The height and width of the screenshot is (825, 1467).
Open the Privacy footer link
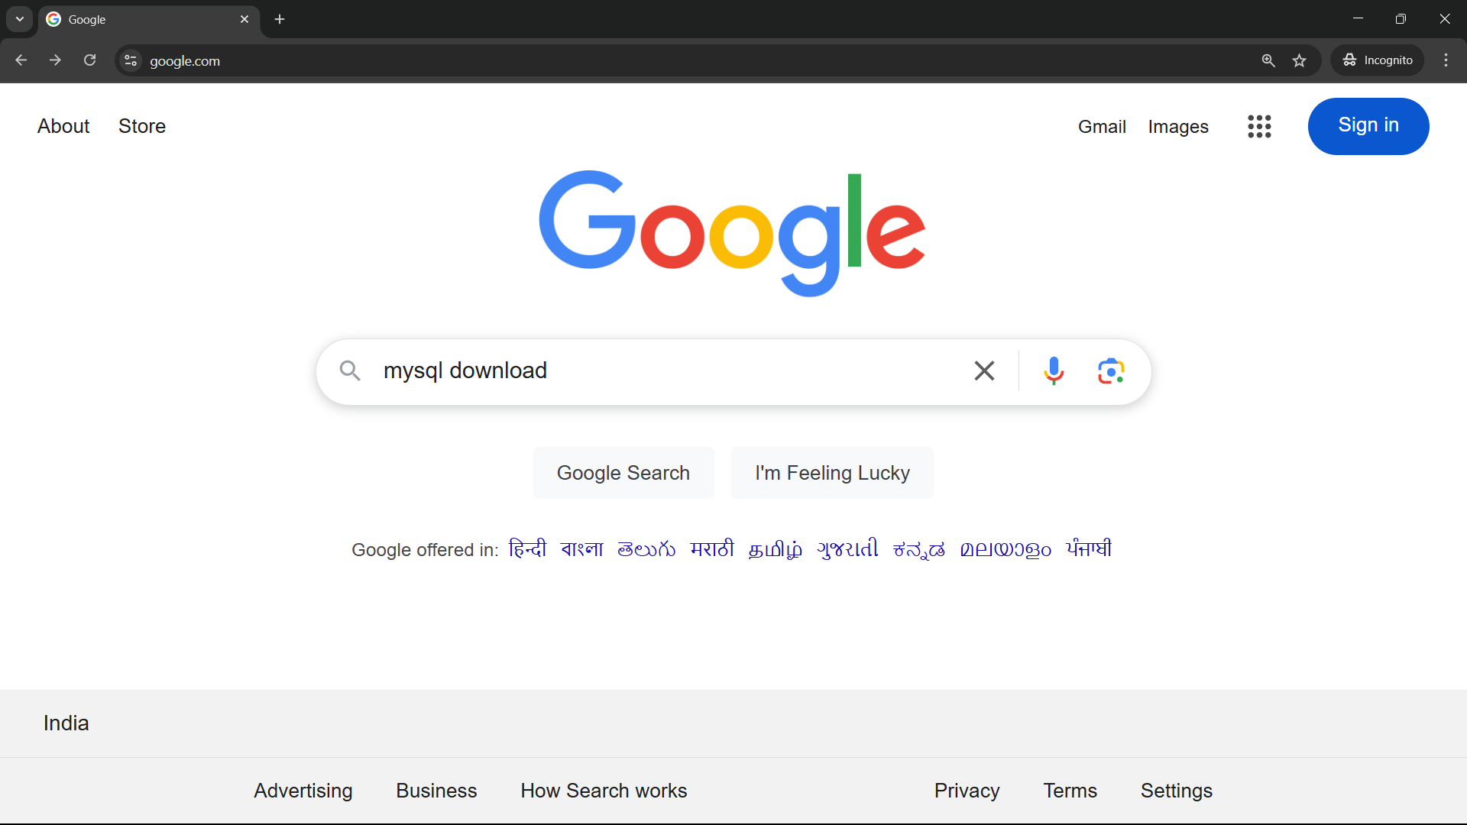[x=967, y=791]
